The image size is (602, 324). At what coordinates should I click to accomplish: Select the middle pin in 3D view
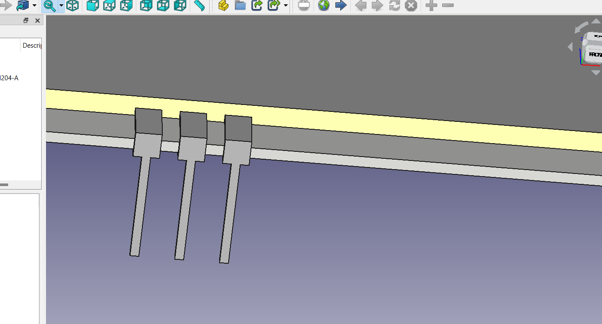click(x=190, y=186)
